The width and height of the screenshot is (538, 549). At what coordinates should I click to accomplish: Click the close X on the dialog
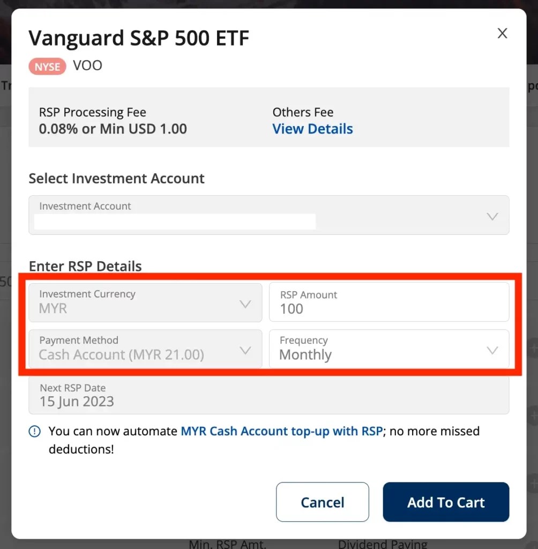pyautogui.click(x=502, y=33)
